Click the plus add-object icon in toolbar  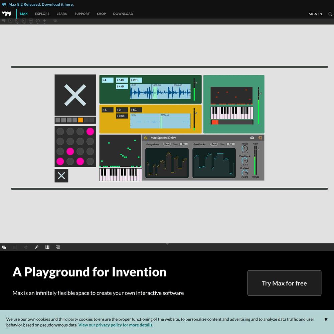point(44,21)
